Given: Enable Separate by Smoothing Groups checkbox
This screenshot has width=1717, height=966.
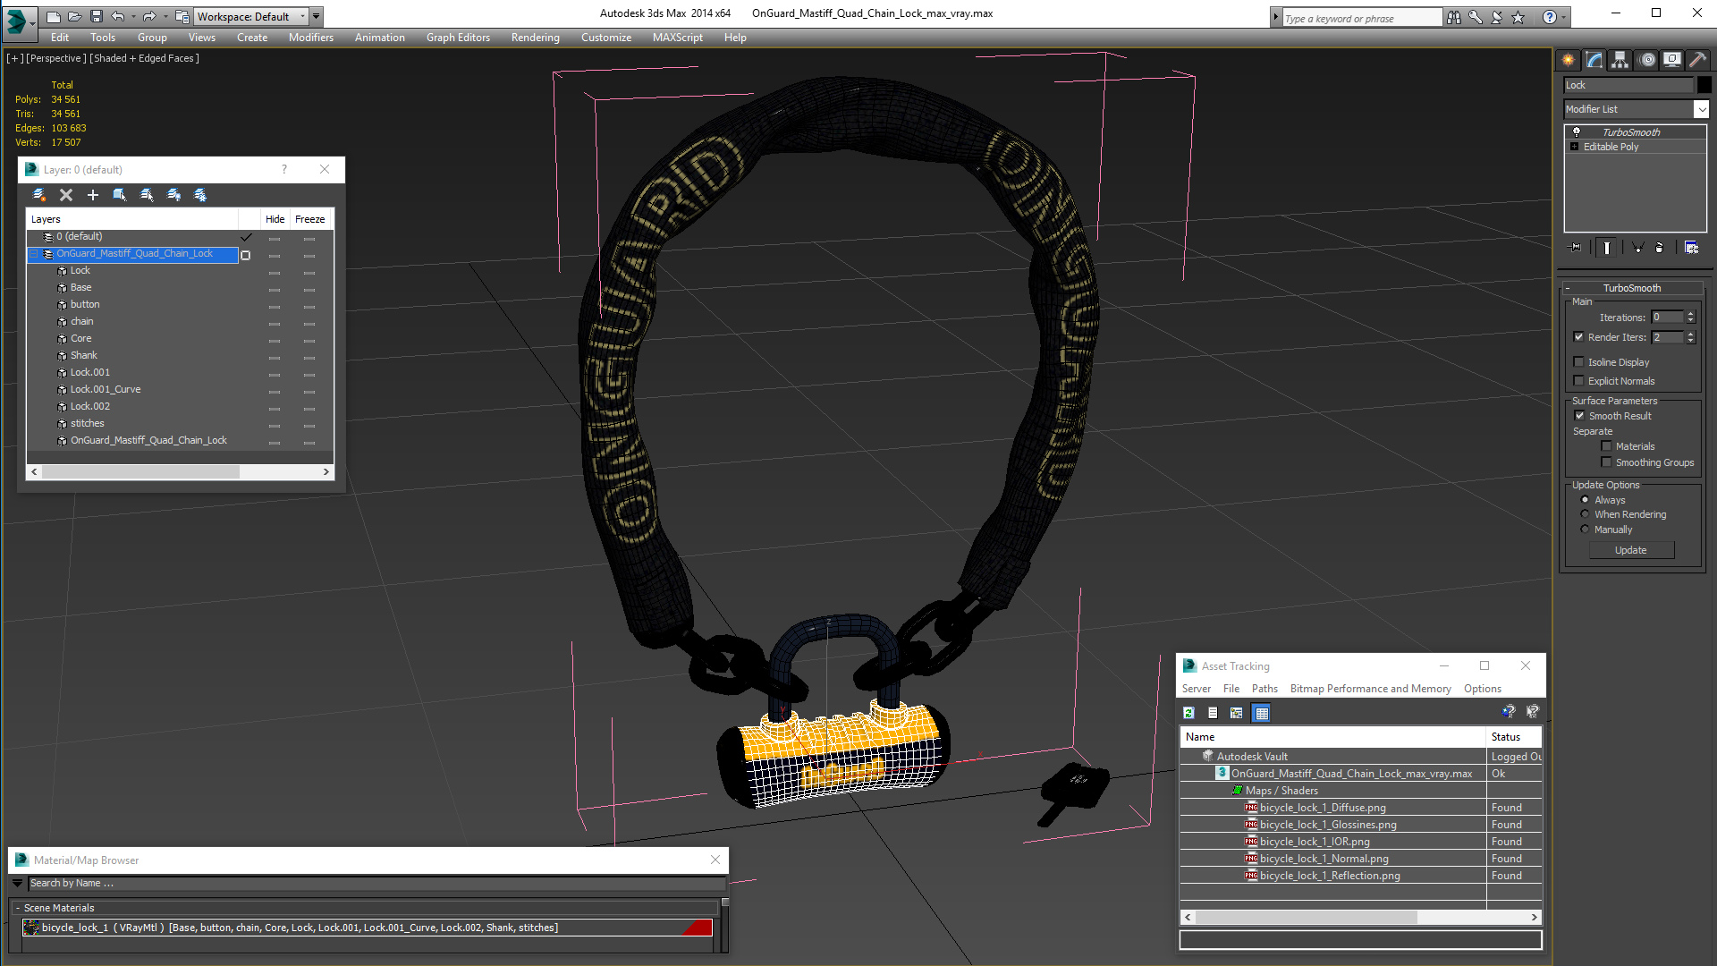Looking at the screenshot, I should point(1606,462).
